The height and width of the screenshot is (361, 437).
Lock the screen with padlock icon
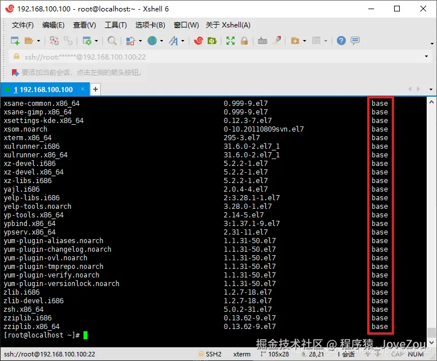[x=244, y=41]
